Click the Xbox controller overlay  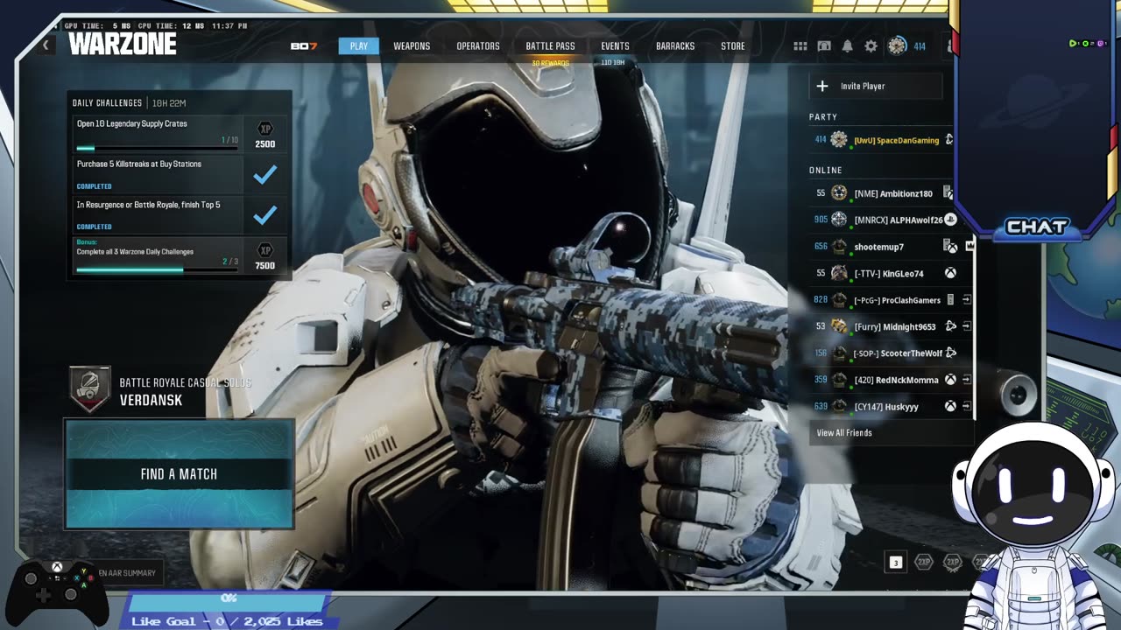(x=56, y=592)
